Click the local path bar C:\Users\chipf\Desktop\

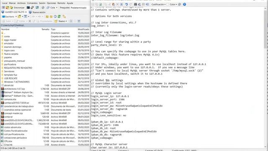[45, 25]
